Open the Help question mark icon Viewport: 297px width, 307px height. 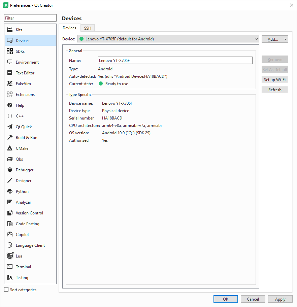click(x=10, y=105)
